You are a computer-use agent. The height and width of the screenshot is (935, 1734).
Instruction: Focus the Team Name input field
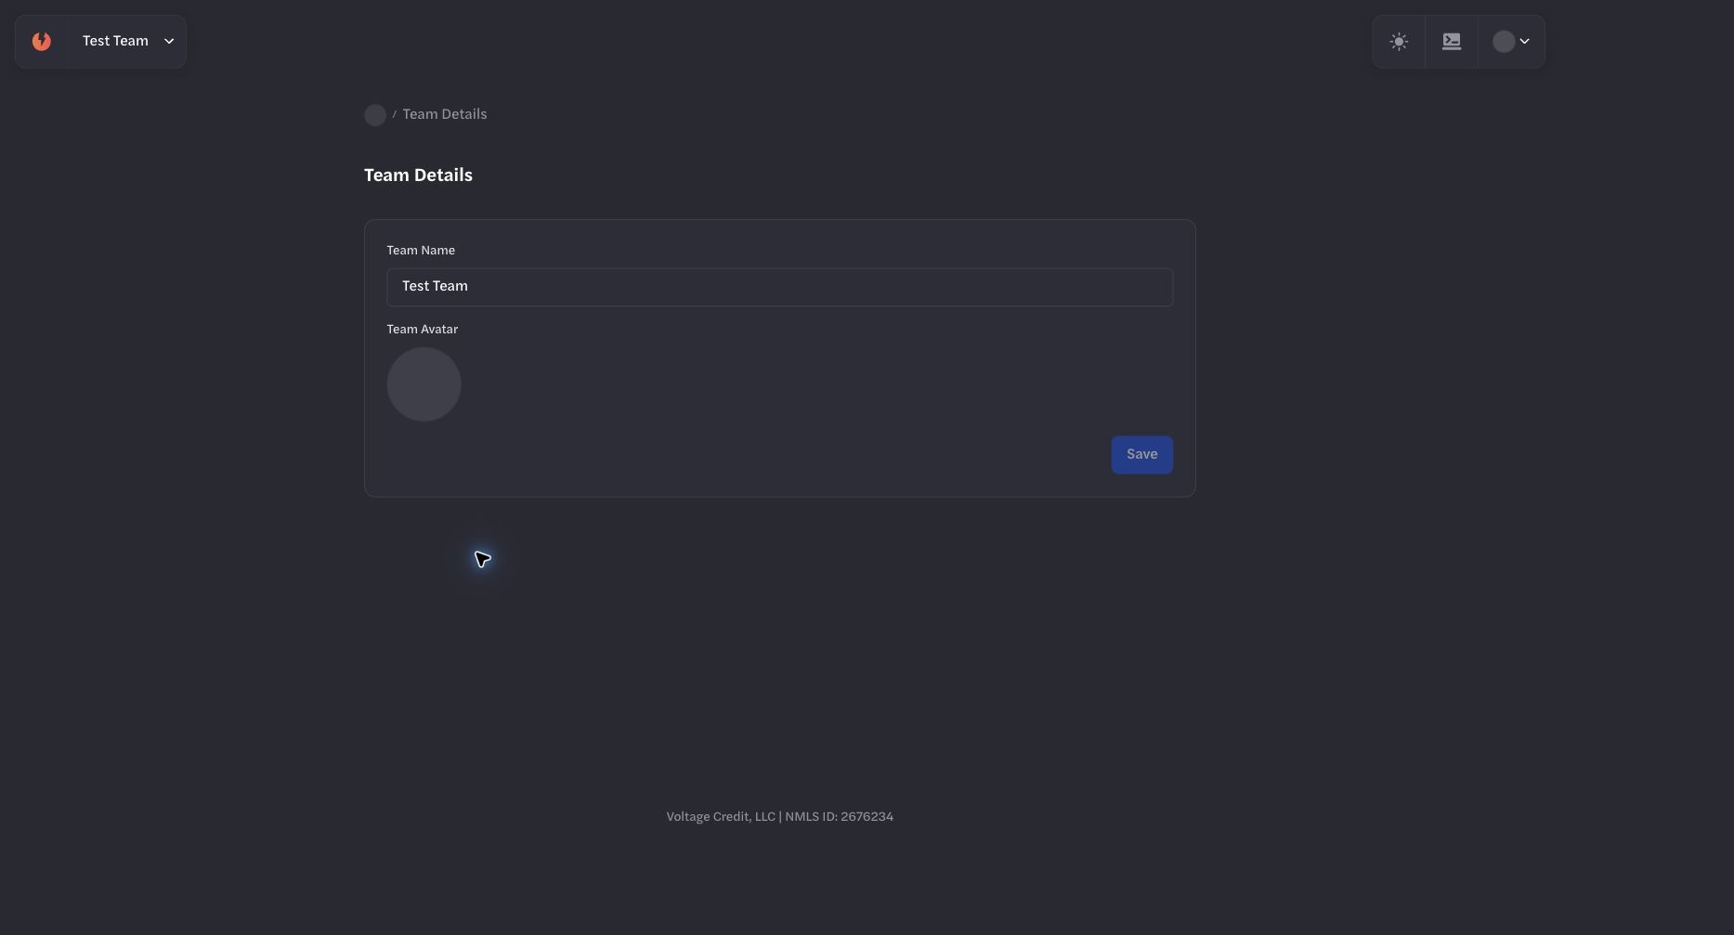tap(779, 287)
